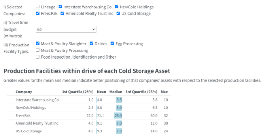Toggle the Dairies facility type checkbox
The height and width of the screenshot is (138, 267).
[92, 44]
